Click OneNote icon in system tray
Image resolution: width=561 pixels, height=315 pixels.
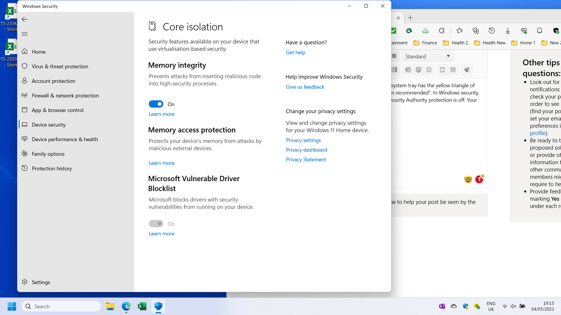(442, 306)
